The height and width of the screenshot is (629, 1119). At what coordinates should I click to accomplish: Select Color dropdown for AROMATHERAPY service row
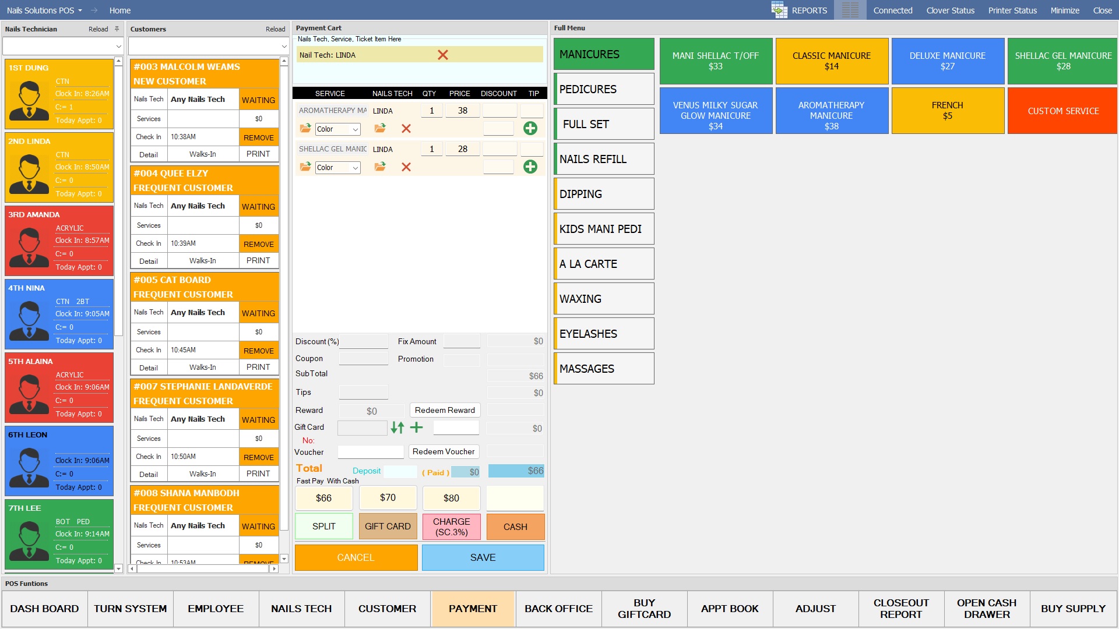pos(337,128)
